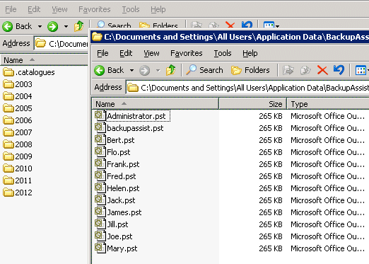The height and width of the screenshot is (264, 369).
Task: Select 2011 folder
Action: (x=18, y=180)
